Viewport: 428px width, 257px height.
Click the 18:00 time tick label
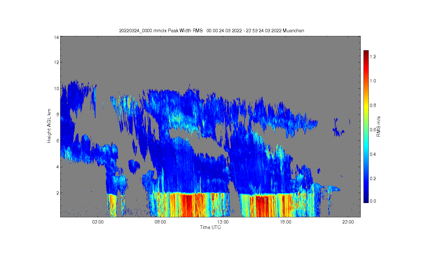[x=286, y=222]
